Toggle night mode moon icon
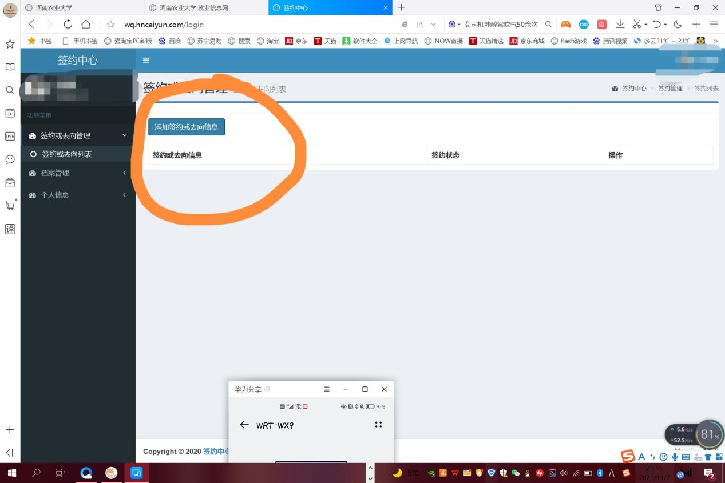This screenshot has width=725, height=483. (x=678, y=24)
